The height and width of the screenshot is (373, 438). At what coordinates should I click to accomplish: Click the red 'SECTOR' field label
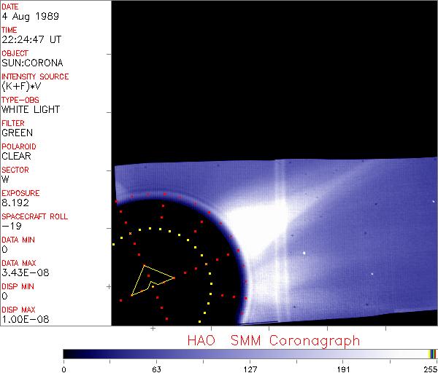click(x=15, y=170)
